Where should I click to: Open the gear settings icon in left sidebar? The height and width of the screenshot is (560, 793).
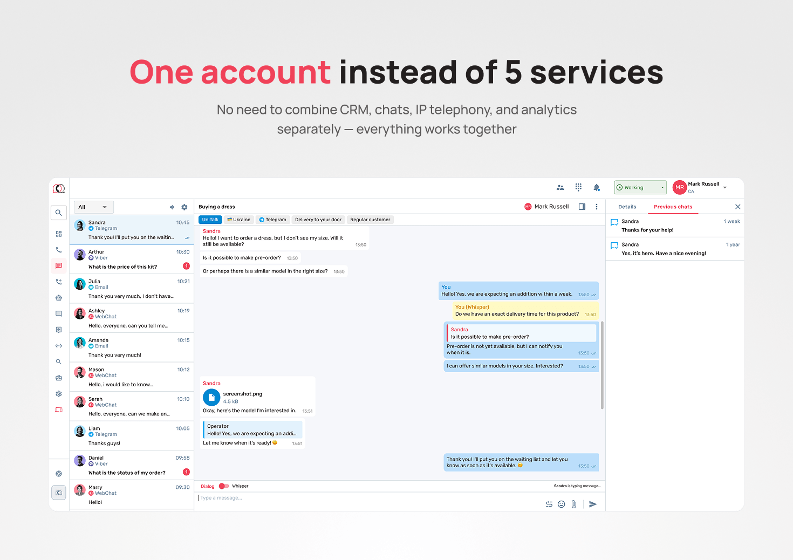pyautogui.click(x=59, y=394)
